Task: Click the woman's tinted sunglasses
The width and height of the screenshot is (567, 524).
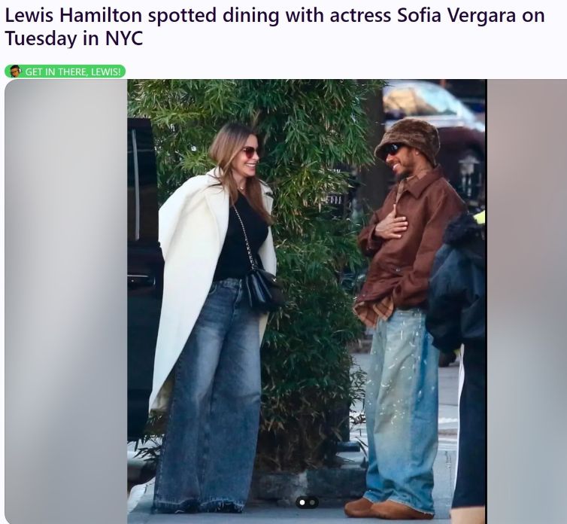Action: [x=250, y=152]
